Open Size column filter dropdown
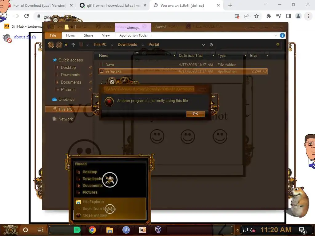 click(267, 55)
